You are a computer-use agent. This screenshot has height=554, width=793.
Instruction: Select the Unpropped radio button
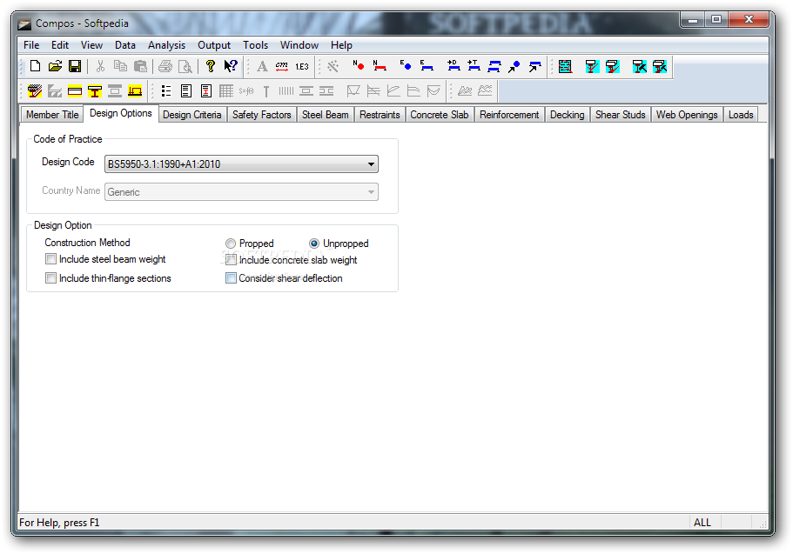(x=314, y=244)
